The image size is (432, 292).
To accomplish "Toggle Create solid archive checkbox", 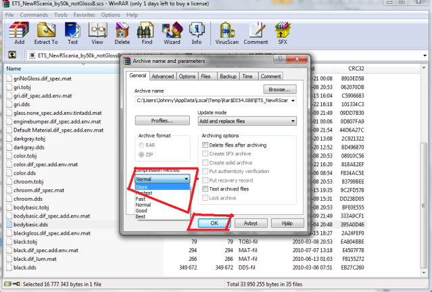I will click(205, 162).
